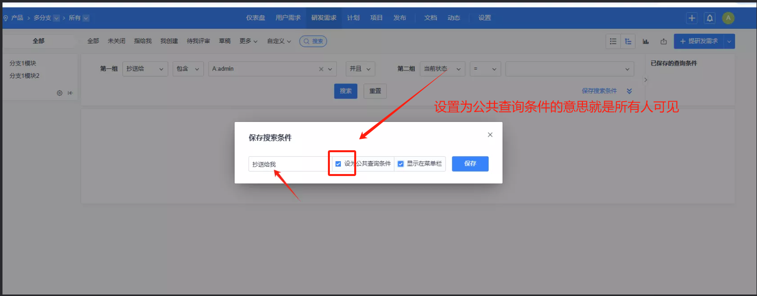
Task: Click 产品 in breadcrumb
Action: tap(17, 18)
